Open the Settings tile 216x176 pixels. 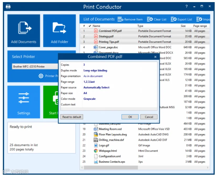[24, 102]
